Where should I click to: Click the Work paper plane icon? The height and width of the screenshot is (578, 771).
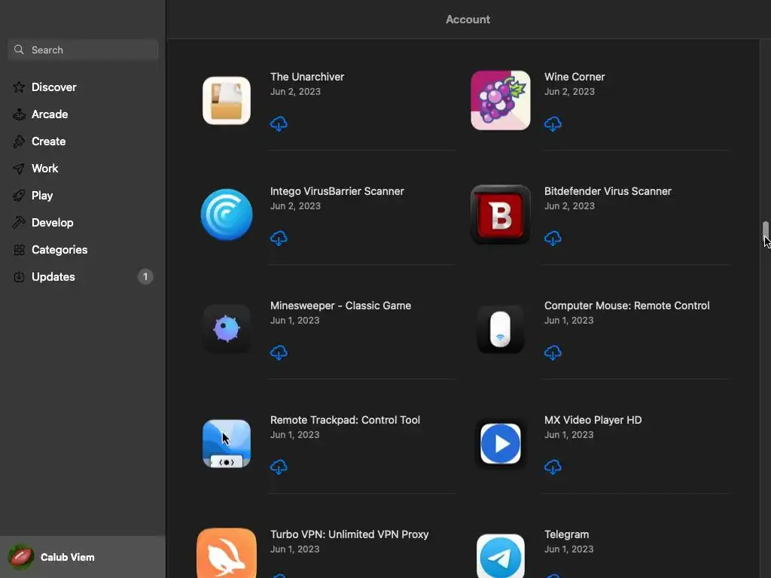click(x=19, y=169)
